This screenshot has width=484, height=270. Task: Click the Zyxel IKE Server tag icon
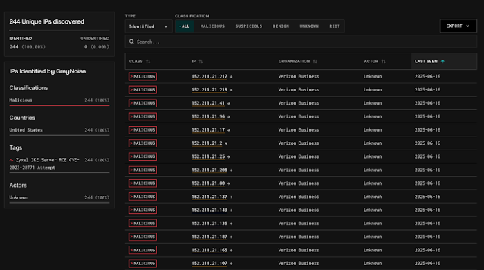[x=12, y=160]
